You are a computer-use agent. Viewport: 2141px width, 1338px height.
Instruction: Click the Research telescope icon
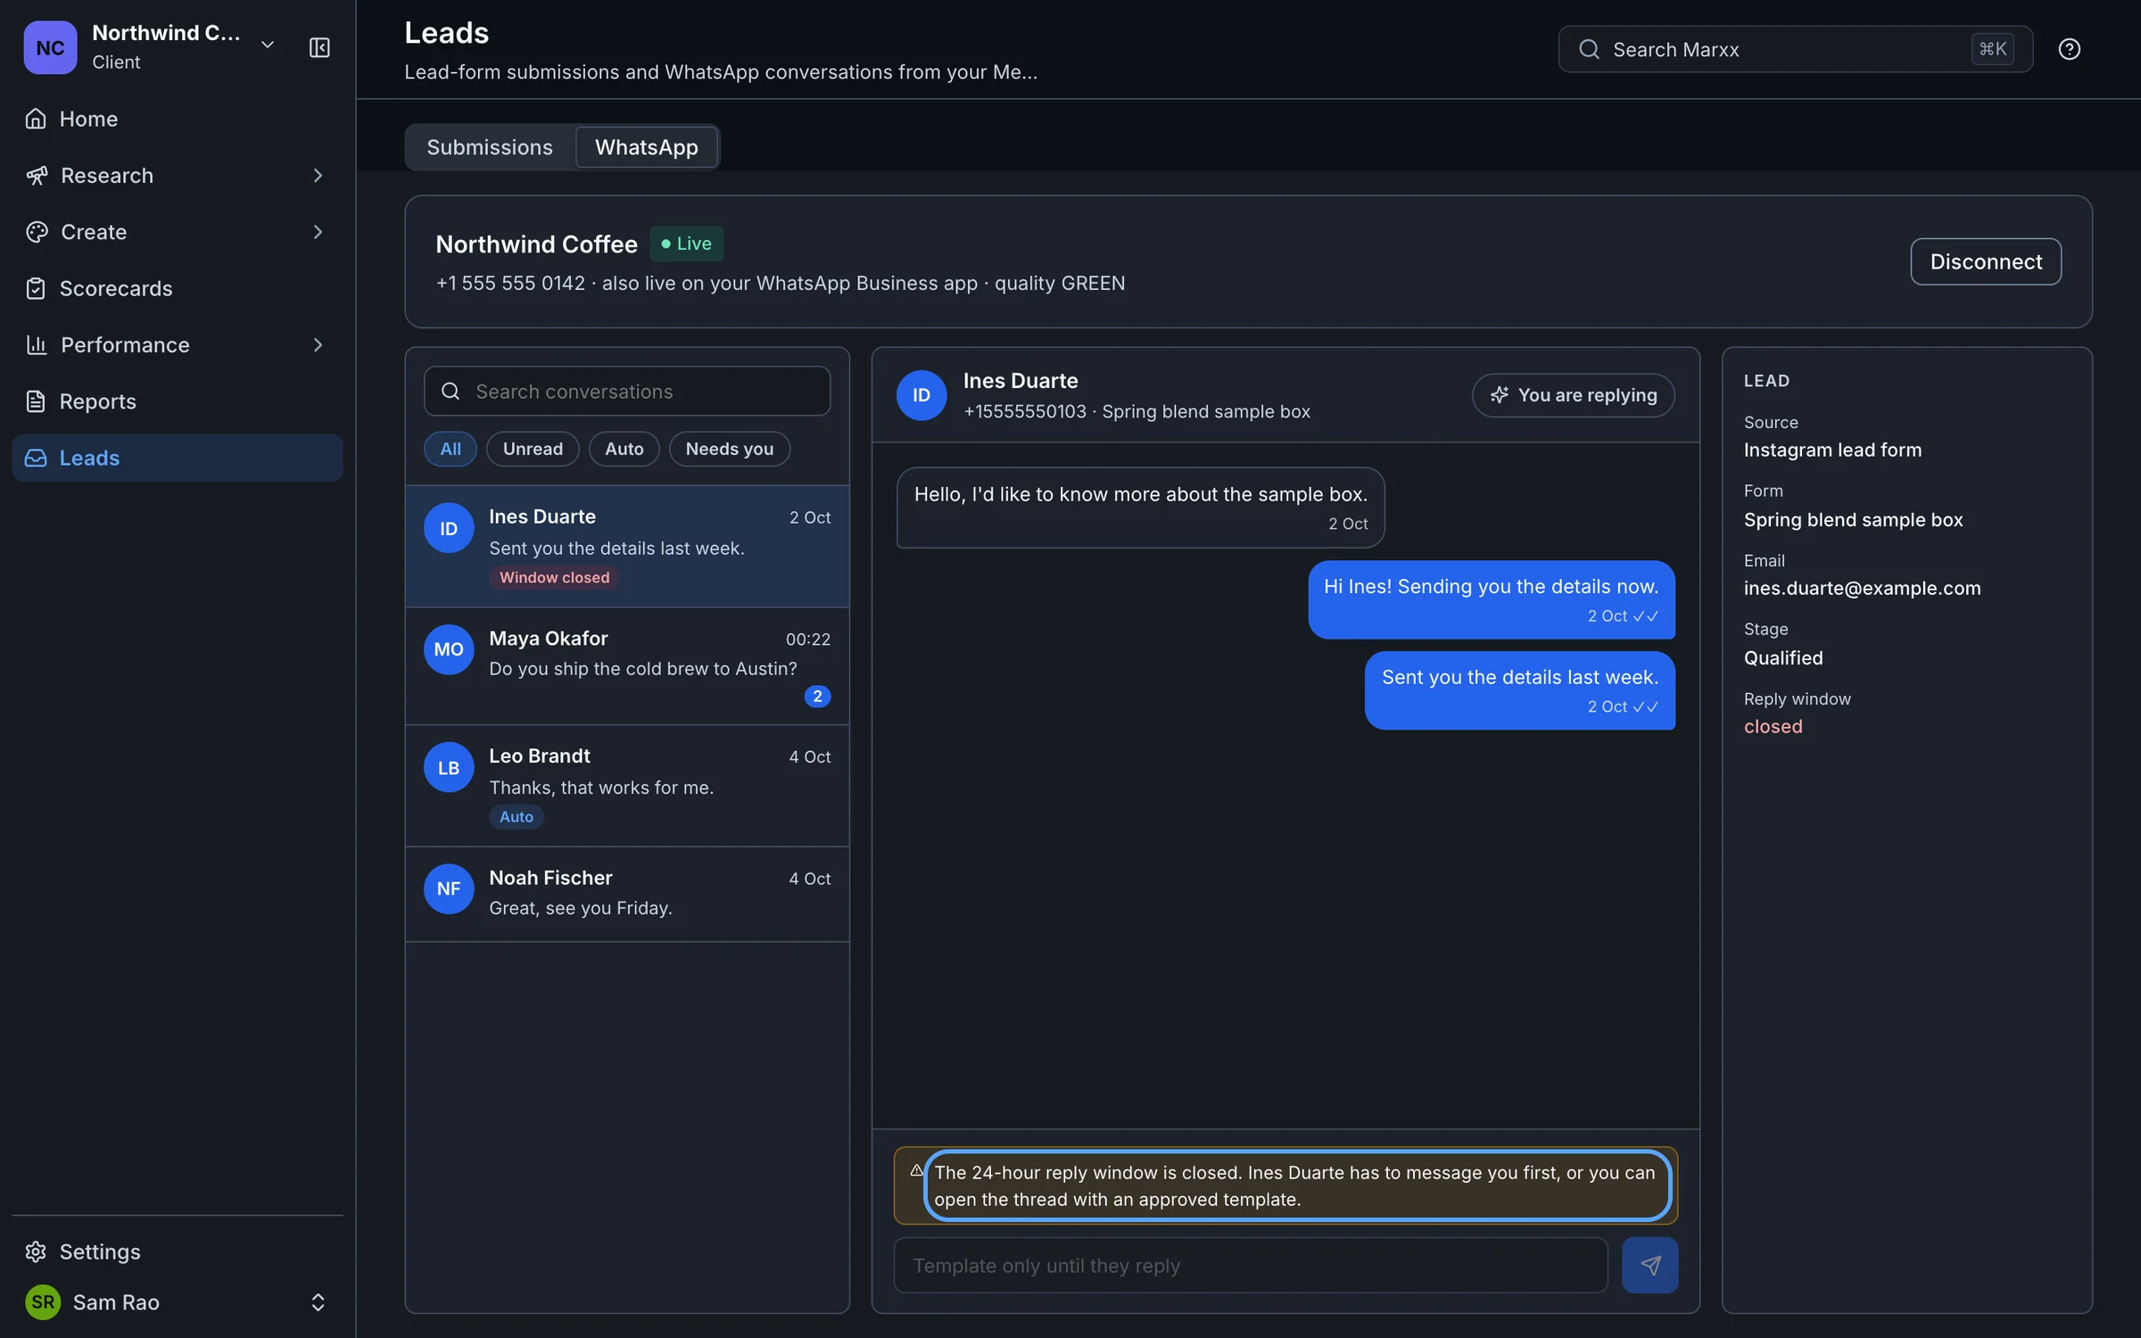[x=37, y=176]
